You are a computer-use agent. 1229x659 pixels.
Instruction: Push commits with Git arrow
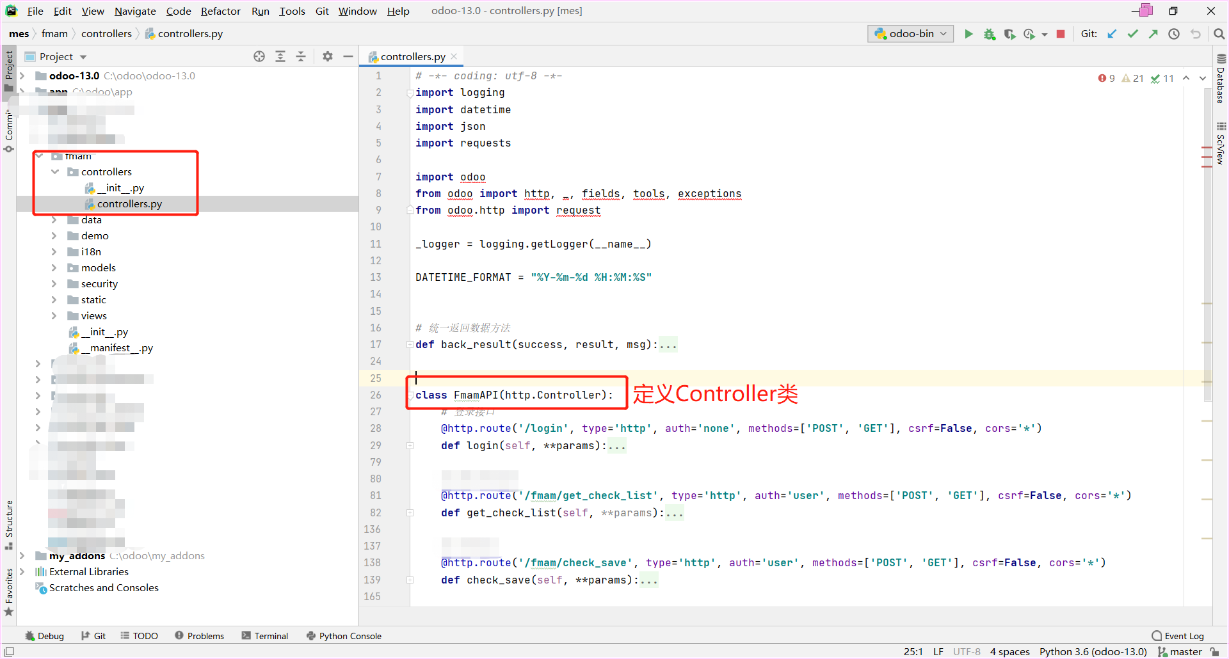[x=1153, y=34]
